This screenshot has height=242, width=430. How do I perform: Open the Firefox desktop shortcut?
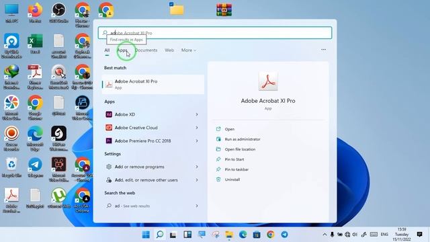tap(35, 13)
